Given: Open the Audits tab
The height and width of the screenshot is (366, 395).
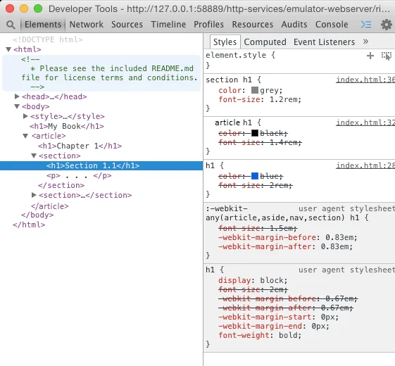Looking at the screenshot, I should (294, 25).
